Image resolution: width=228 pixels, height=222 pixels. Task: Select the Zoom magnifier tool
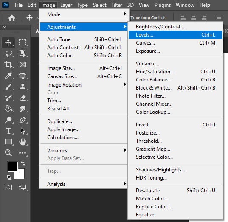8,153
